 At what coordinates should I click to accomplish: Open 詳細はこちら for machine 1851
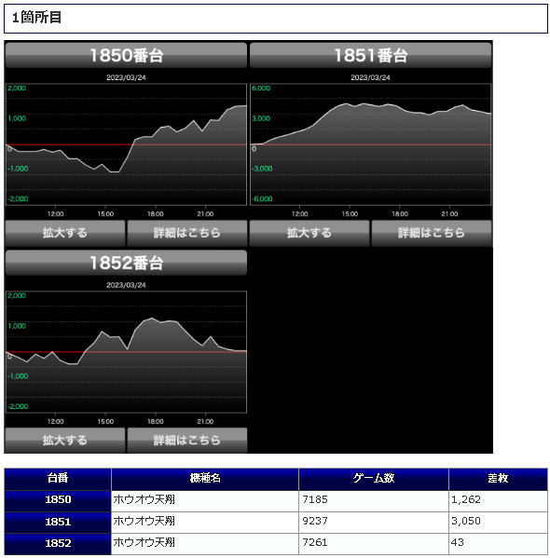point(432,233)
